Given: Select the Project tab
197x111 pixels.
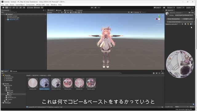Looking at the screenshot, I should (x=5, y=71).
